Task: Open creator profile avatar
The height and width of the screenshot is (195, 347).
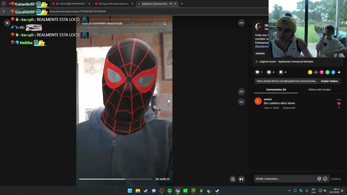Action: coord(258,27)
